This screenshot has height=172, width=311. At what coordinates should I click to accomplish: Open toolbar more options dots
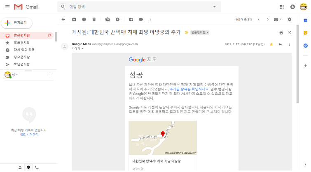(150, 19)
